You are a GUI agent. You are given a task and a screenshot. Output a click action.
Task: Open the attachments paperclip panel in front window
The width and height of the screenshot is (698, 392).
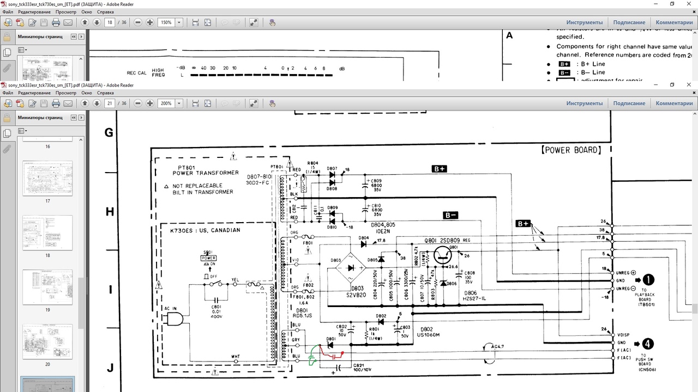(x=7, y=149)
